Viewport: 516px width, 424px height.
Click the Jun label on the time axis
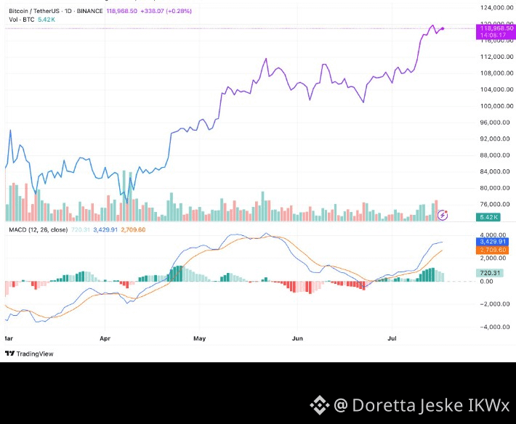point(297,338)
